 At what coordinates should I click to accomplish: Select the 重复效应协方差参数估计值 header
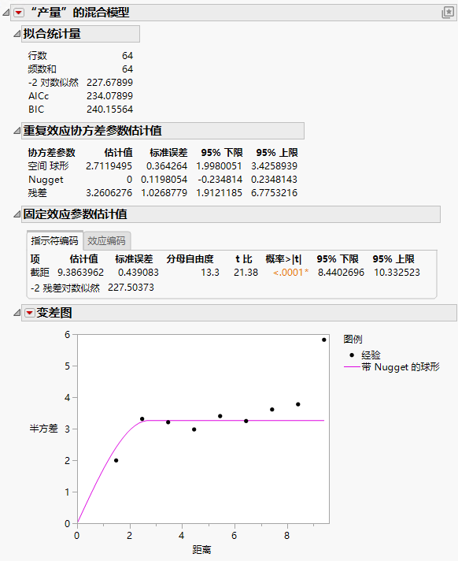tap(163, 131)
